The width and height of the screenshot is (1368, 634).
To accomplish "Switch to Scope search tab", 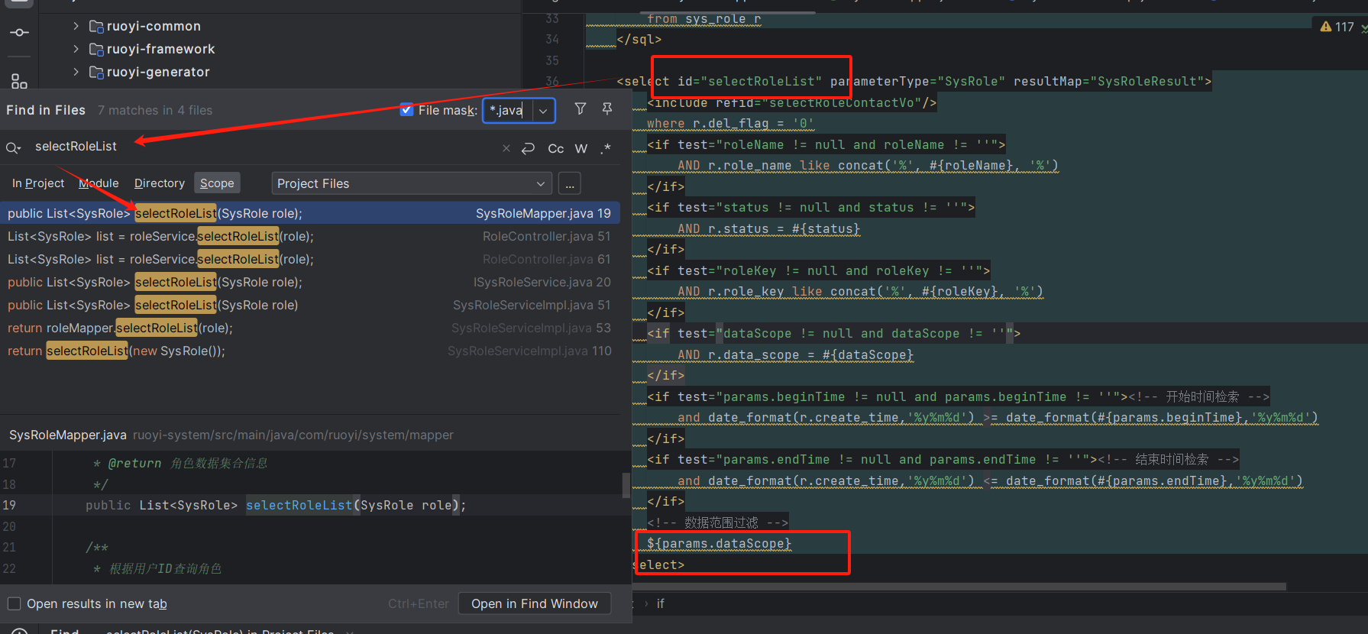I will 217,183.
